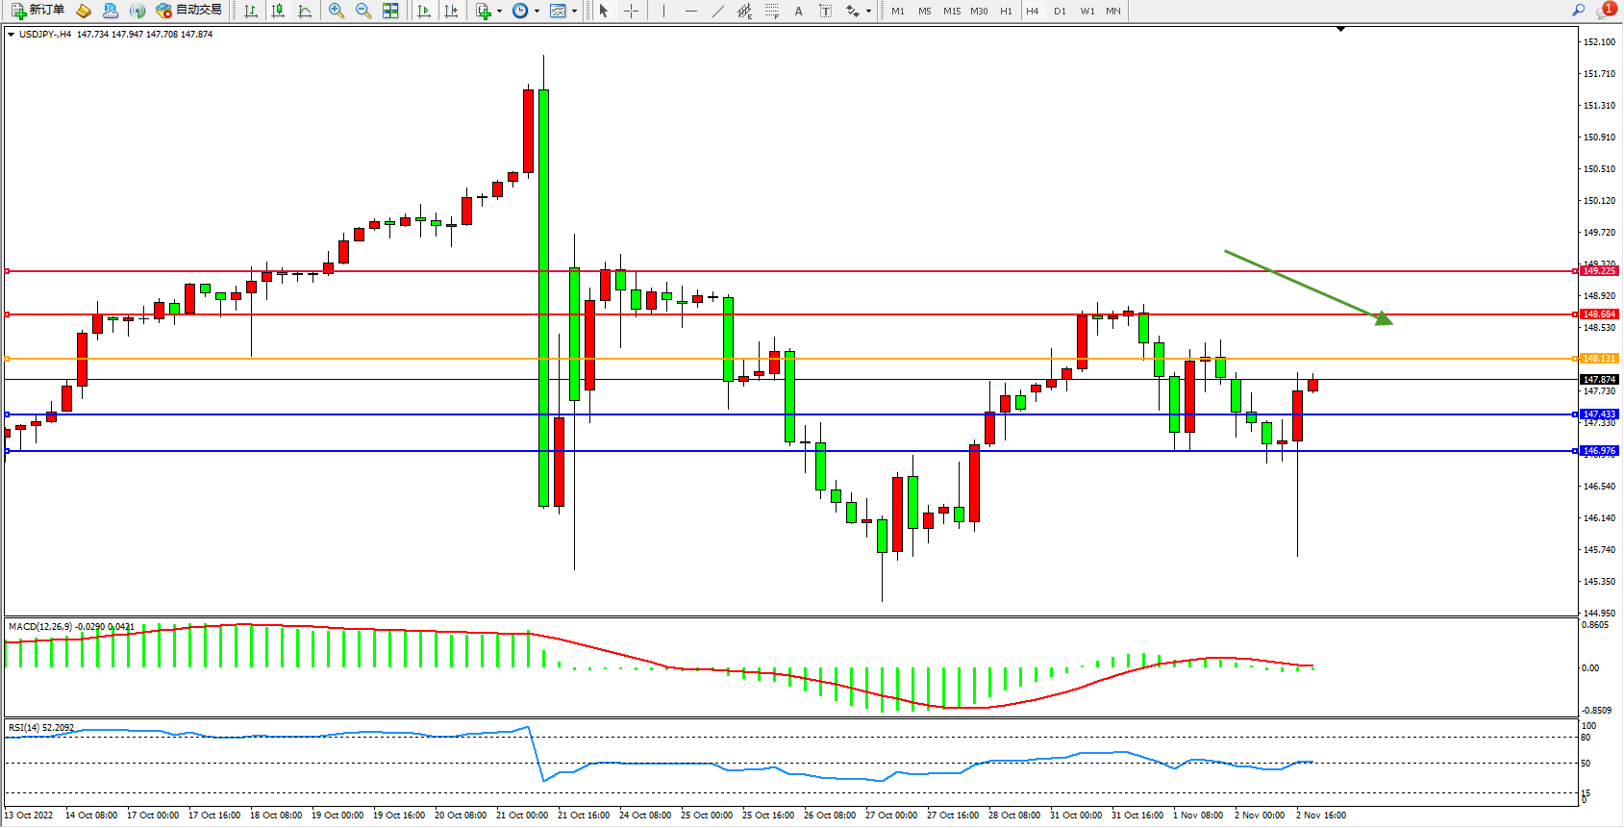Draw a trendline with the trendline tool
The height and width of the screenshot is (828, 1624).
(x=717, y=11)
